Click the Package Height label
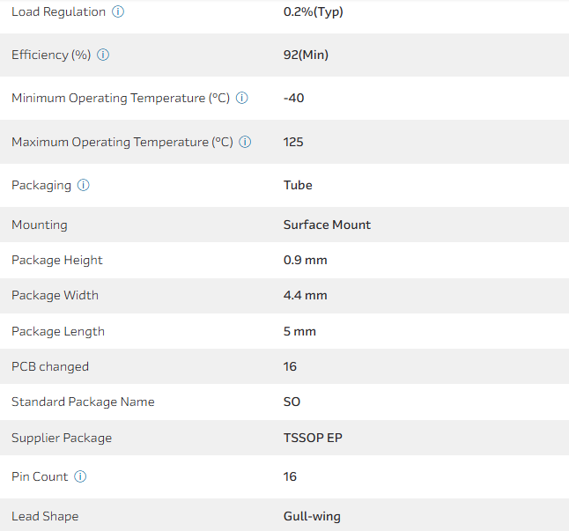The width and height of the screenshot is (569, 531). 57,261
